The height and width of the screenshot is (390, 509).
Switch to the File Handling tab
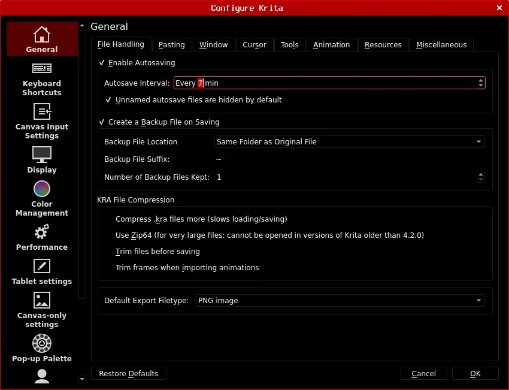(121, 44)
